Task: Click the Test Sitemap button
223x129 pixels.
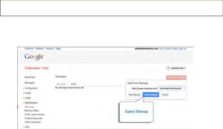Action: (x=134, y=95)
